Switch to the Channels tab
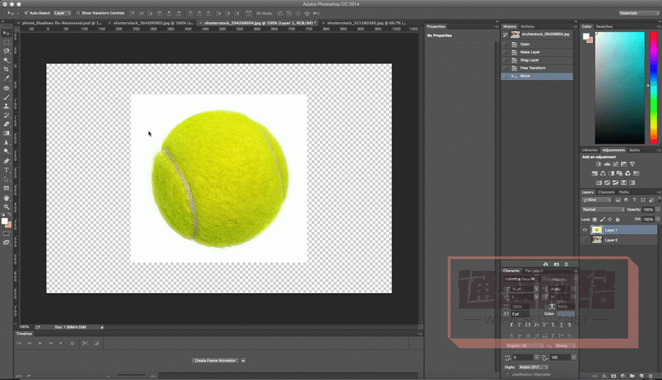The height and width of the screenshot is (380, 662). click(606, 192)
